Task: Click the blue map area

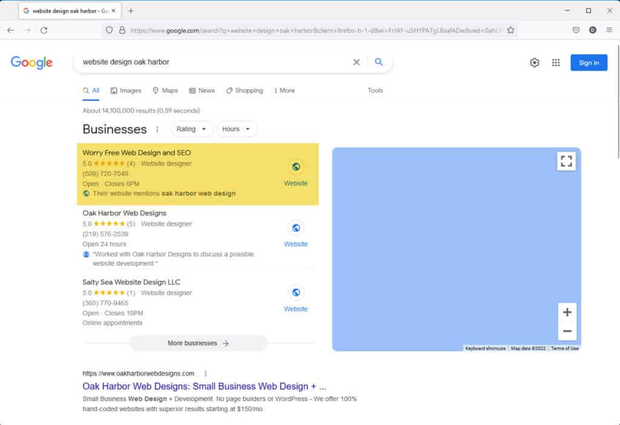Action: pyautogui.click(x=457, y=249)
